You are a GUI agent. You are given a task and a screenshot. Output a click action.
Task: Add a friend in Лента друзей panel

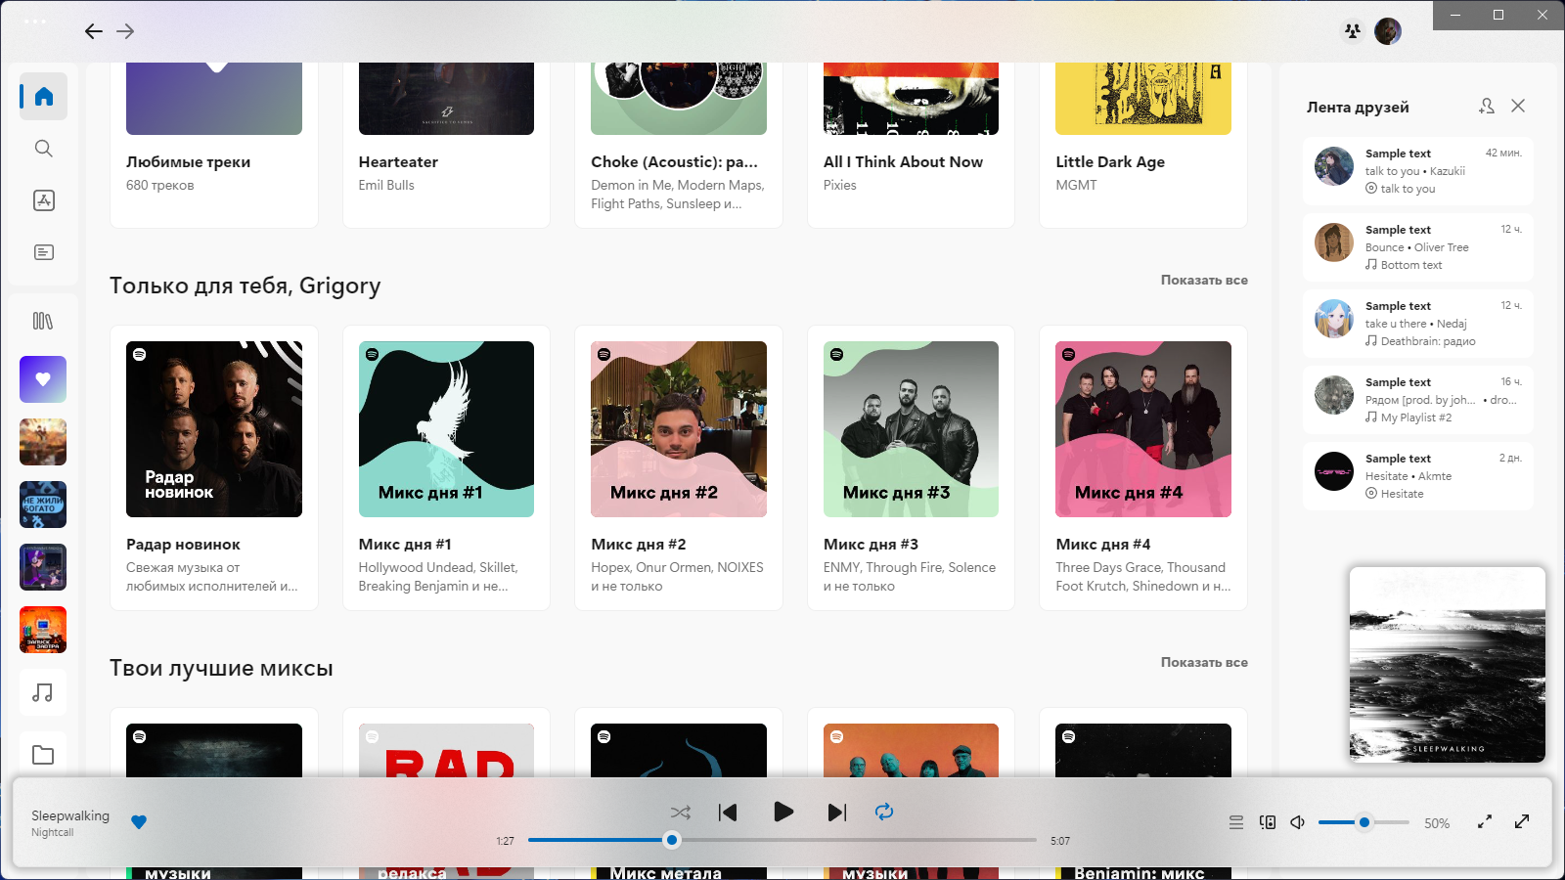point(1487,106)
